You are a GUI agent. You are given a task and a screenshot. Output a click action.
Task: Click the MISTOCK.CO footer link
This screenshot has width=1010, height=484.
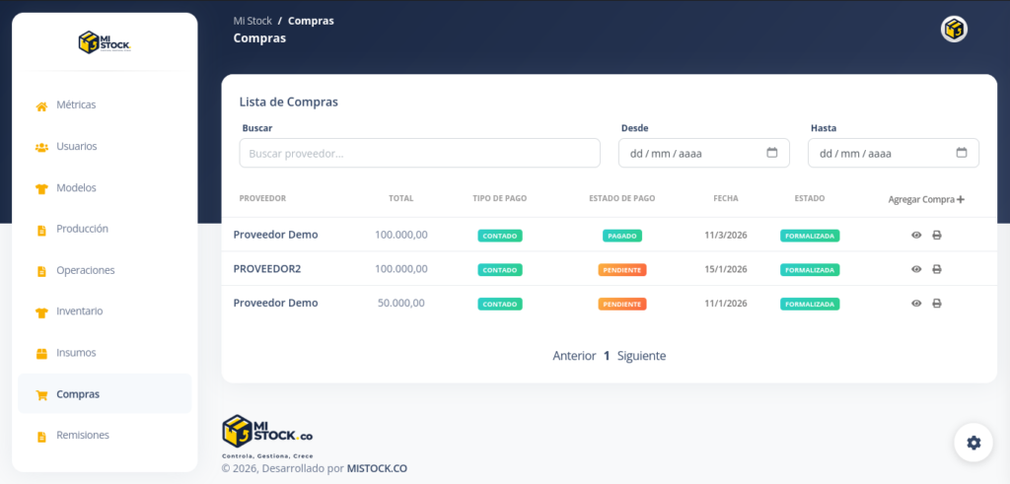(377, 468)
